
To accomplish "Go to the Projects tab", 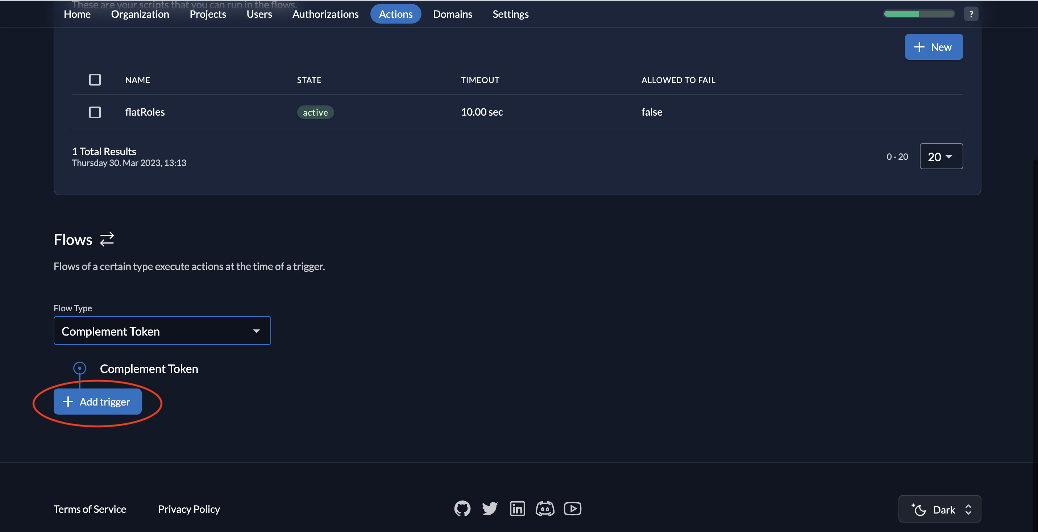I will coord(208,14).
